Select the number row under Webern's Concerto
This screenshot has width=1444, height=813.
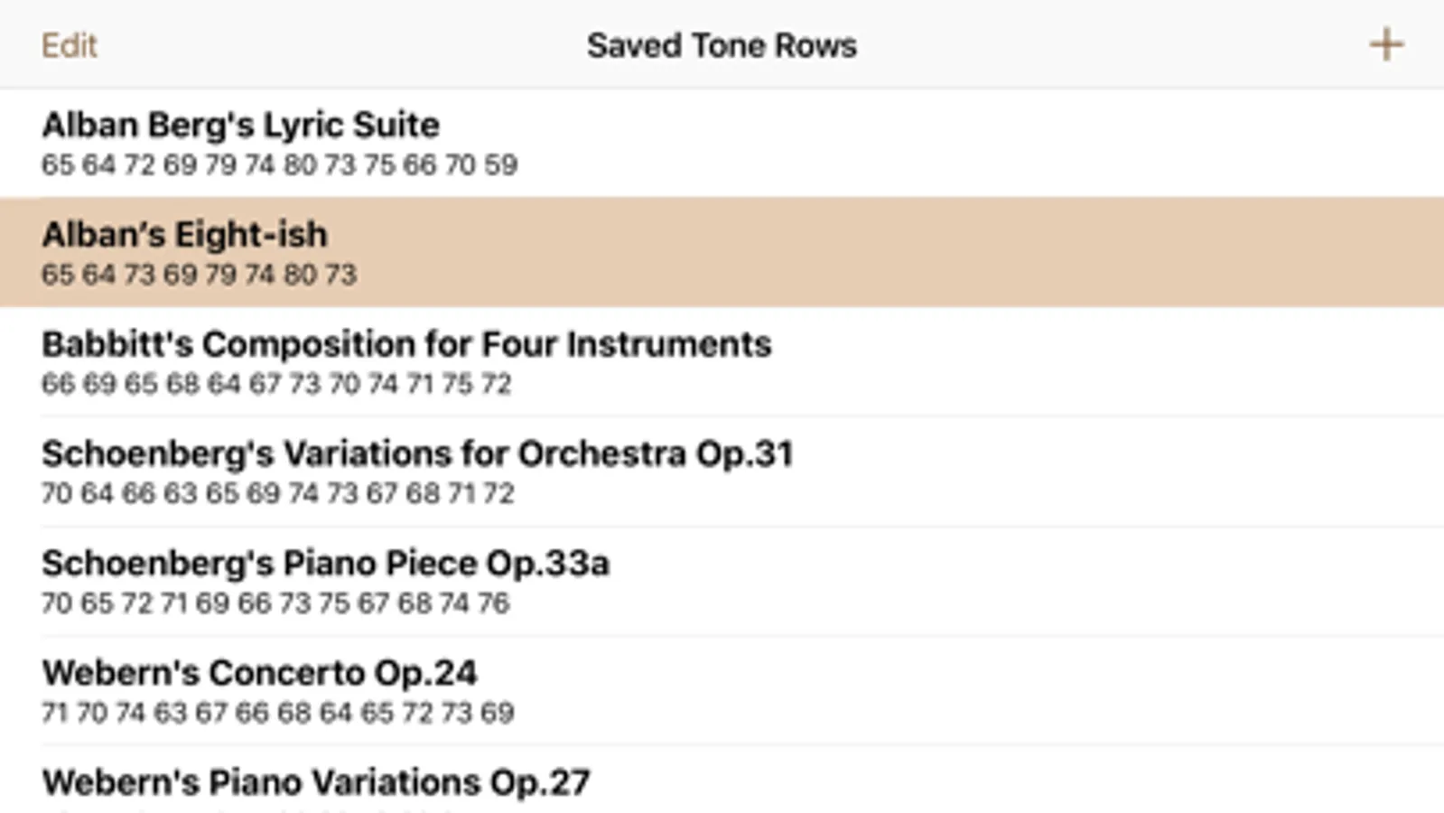point(277,713)
